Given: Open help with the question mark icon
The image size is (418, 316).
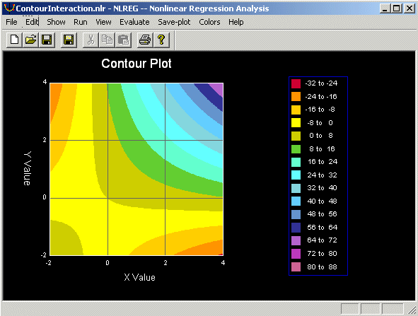Looking at the screenshot, I should click(161, 40).
